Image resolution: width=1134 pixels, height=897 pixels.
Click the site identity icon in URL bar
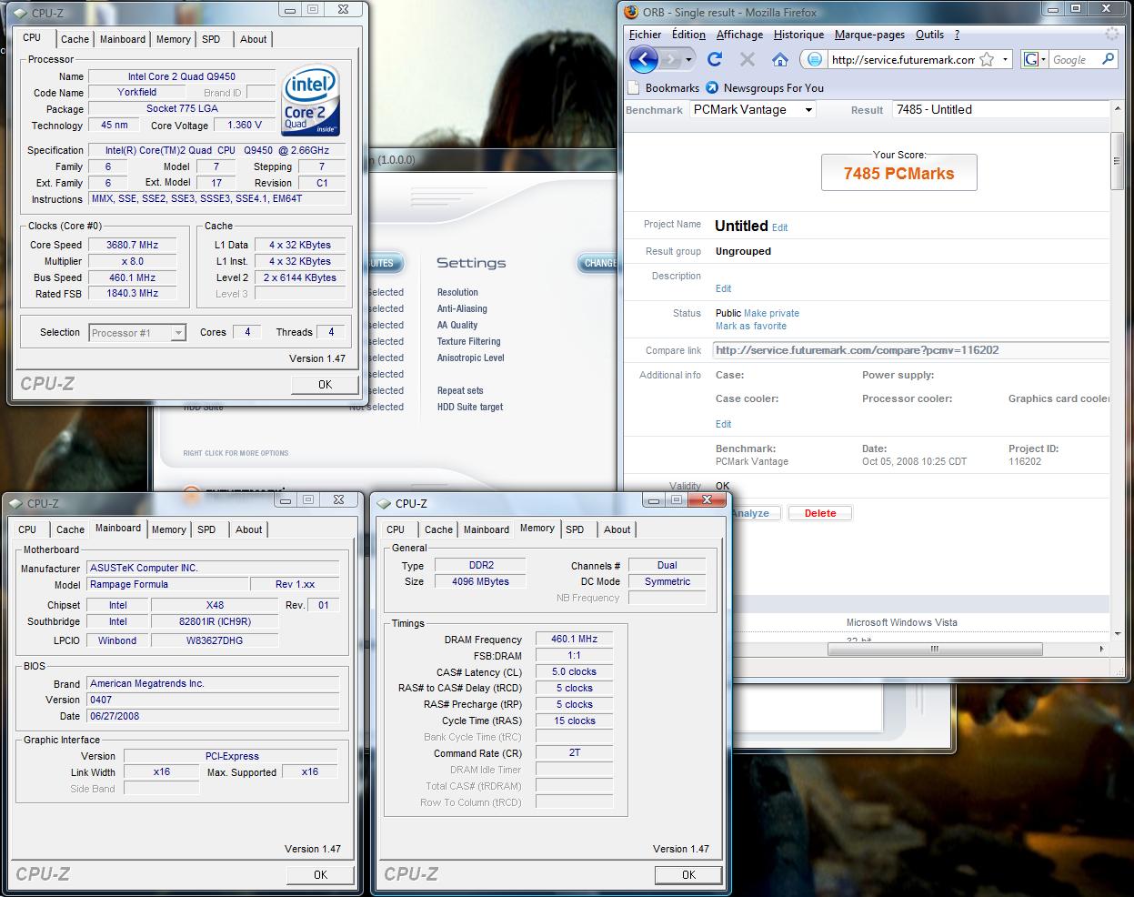pyautogui.click(x=815, y=59)
